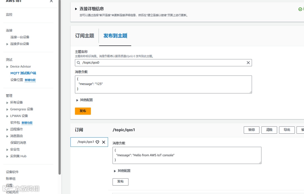Image resolution: width=304 pixels, height=194 pixels.
Task: Expand Greengrass 设备 in the sidebar
Action: 7,109
